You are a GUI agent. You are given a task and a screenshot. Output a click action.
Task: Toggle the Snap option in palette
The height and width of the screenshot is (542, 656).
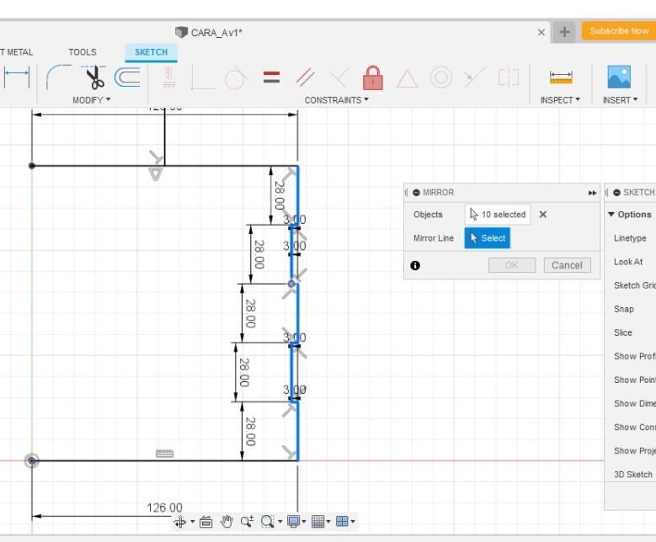point(624,309)
